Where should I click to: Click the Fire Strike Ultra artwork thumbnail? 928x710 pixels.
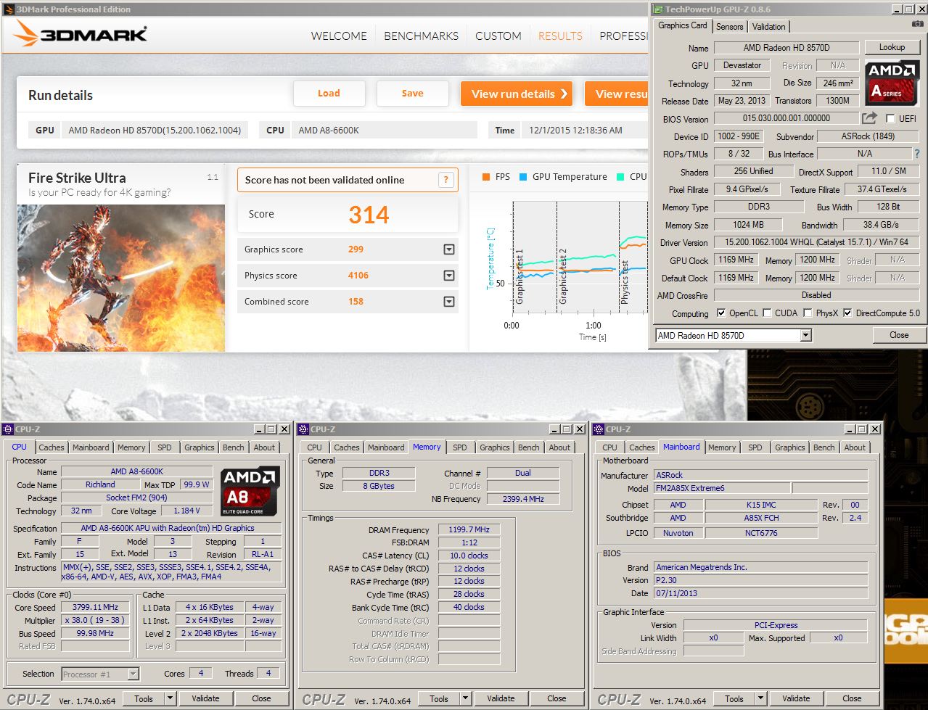pos(121,278)
